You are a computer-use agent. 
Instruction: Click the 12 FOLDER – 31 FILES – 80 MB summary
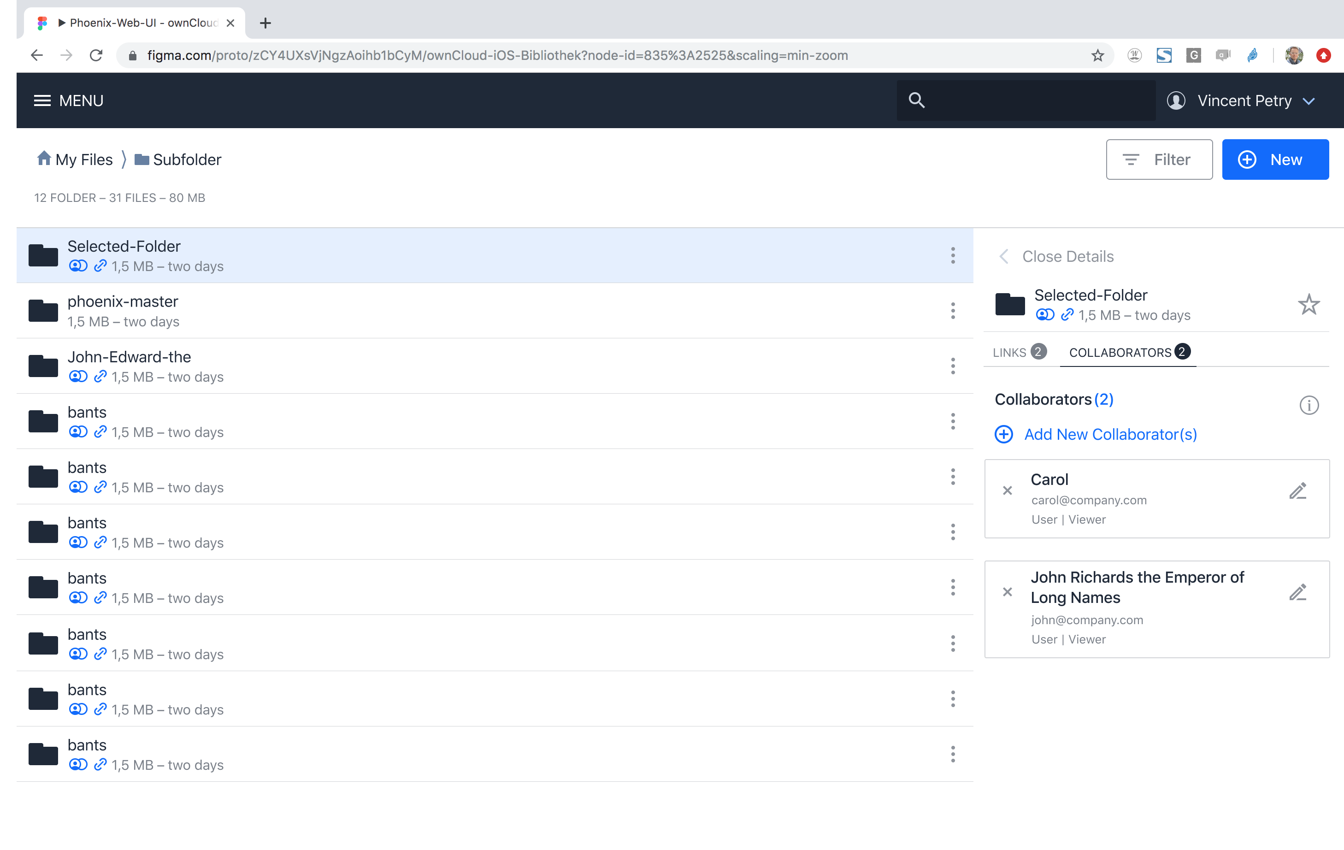click(x=119, y=198)
